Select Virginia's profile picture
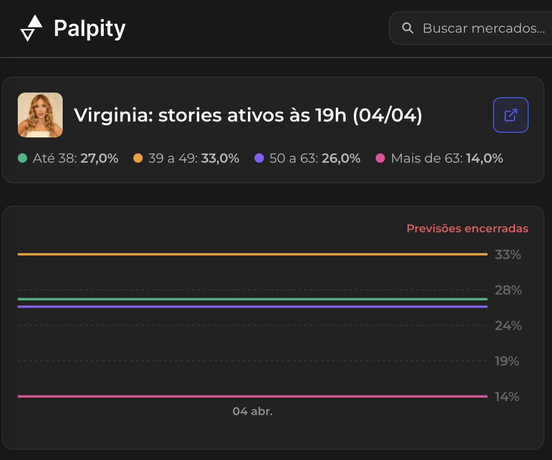Image resolution: width=552 pixels, height=460 pixels. pyautogui.click(x=40, y=115)
